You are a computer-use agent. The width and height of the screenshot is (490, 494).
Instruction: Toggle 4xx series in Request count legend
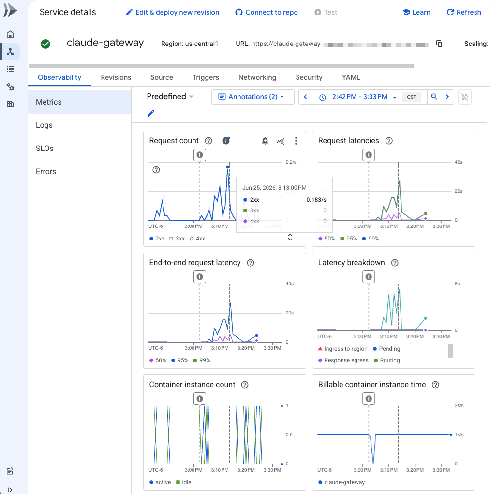pyautogui.click(x=197, y=239)
